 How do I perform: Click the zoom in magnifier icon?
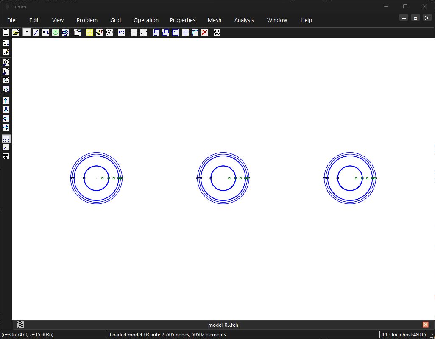6,62
